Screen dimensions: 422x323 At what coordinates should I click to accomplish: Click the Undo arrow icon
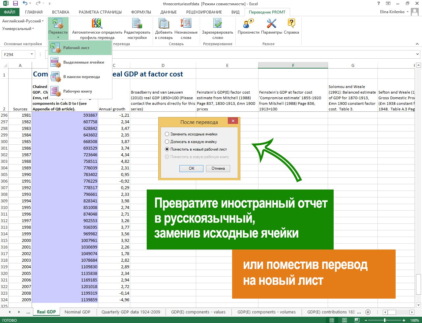click(26, 4)
